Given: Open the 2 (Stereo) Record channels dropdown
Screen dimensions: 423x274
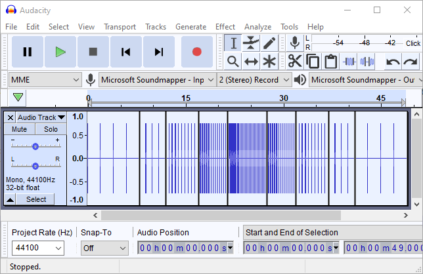Looking at the screenshot, I should pyautogui.click(x=254, y=80).
